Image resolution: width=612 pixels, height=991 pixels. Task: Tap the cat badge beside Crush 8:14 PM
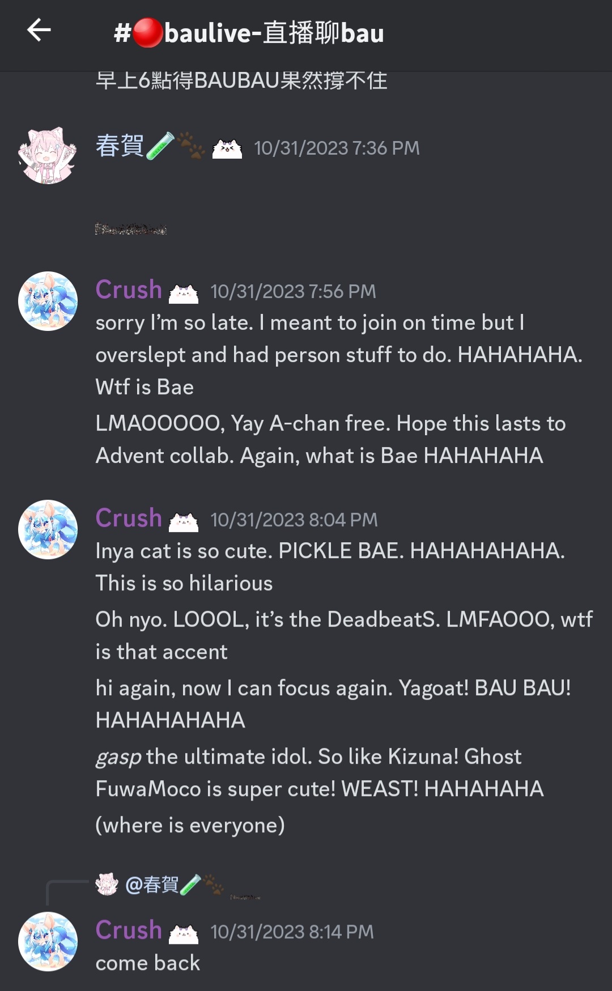(184, 933)
